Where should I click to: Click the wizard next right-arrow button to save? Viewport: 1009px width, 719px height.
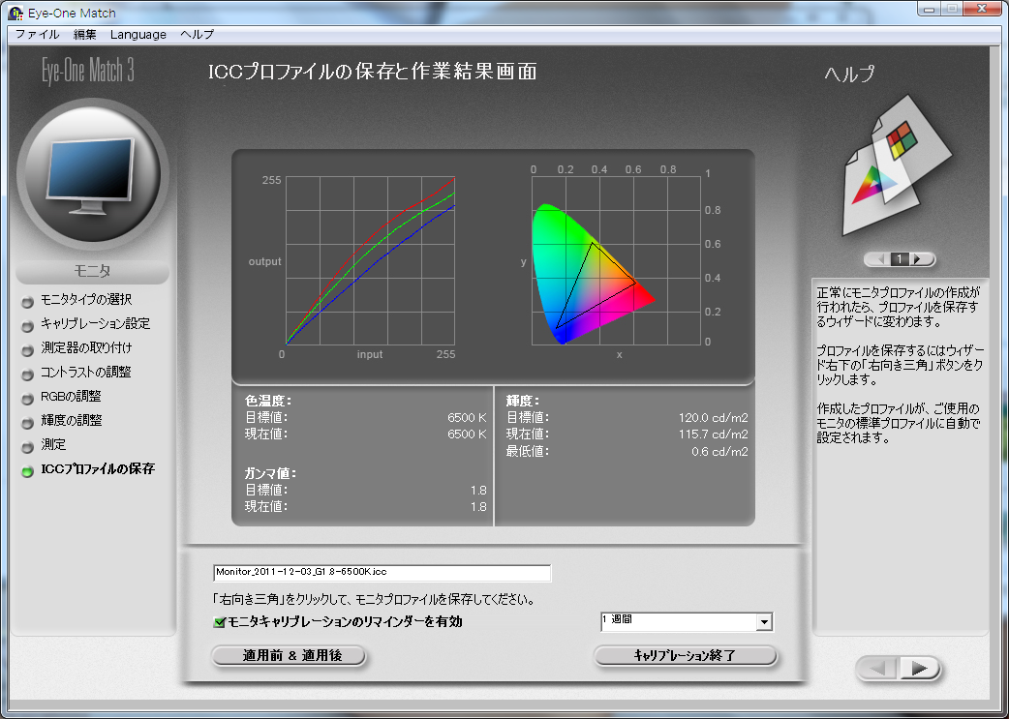tap(919, 669)
